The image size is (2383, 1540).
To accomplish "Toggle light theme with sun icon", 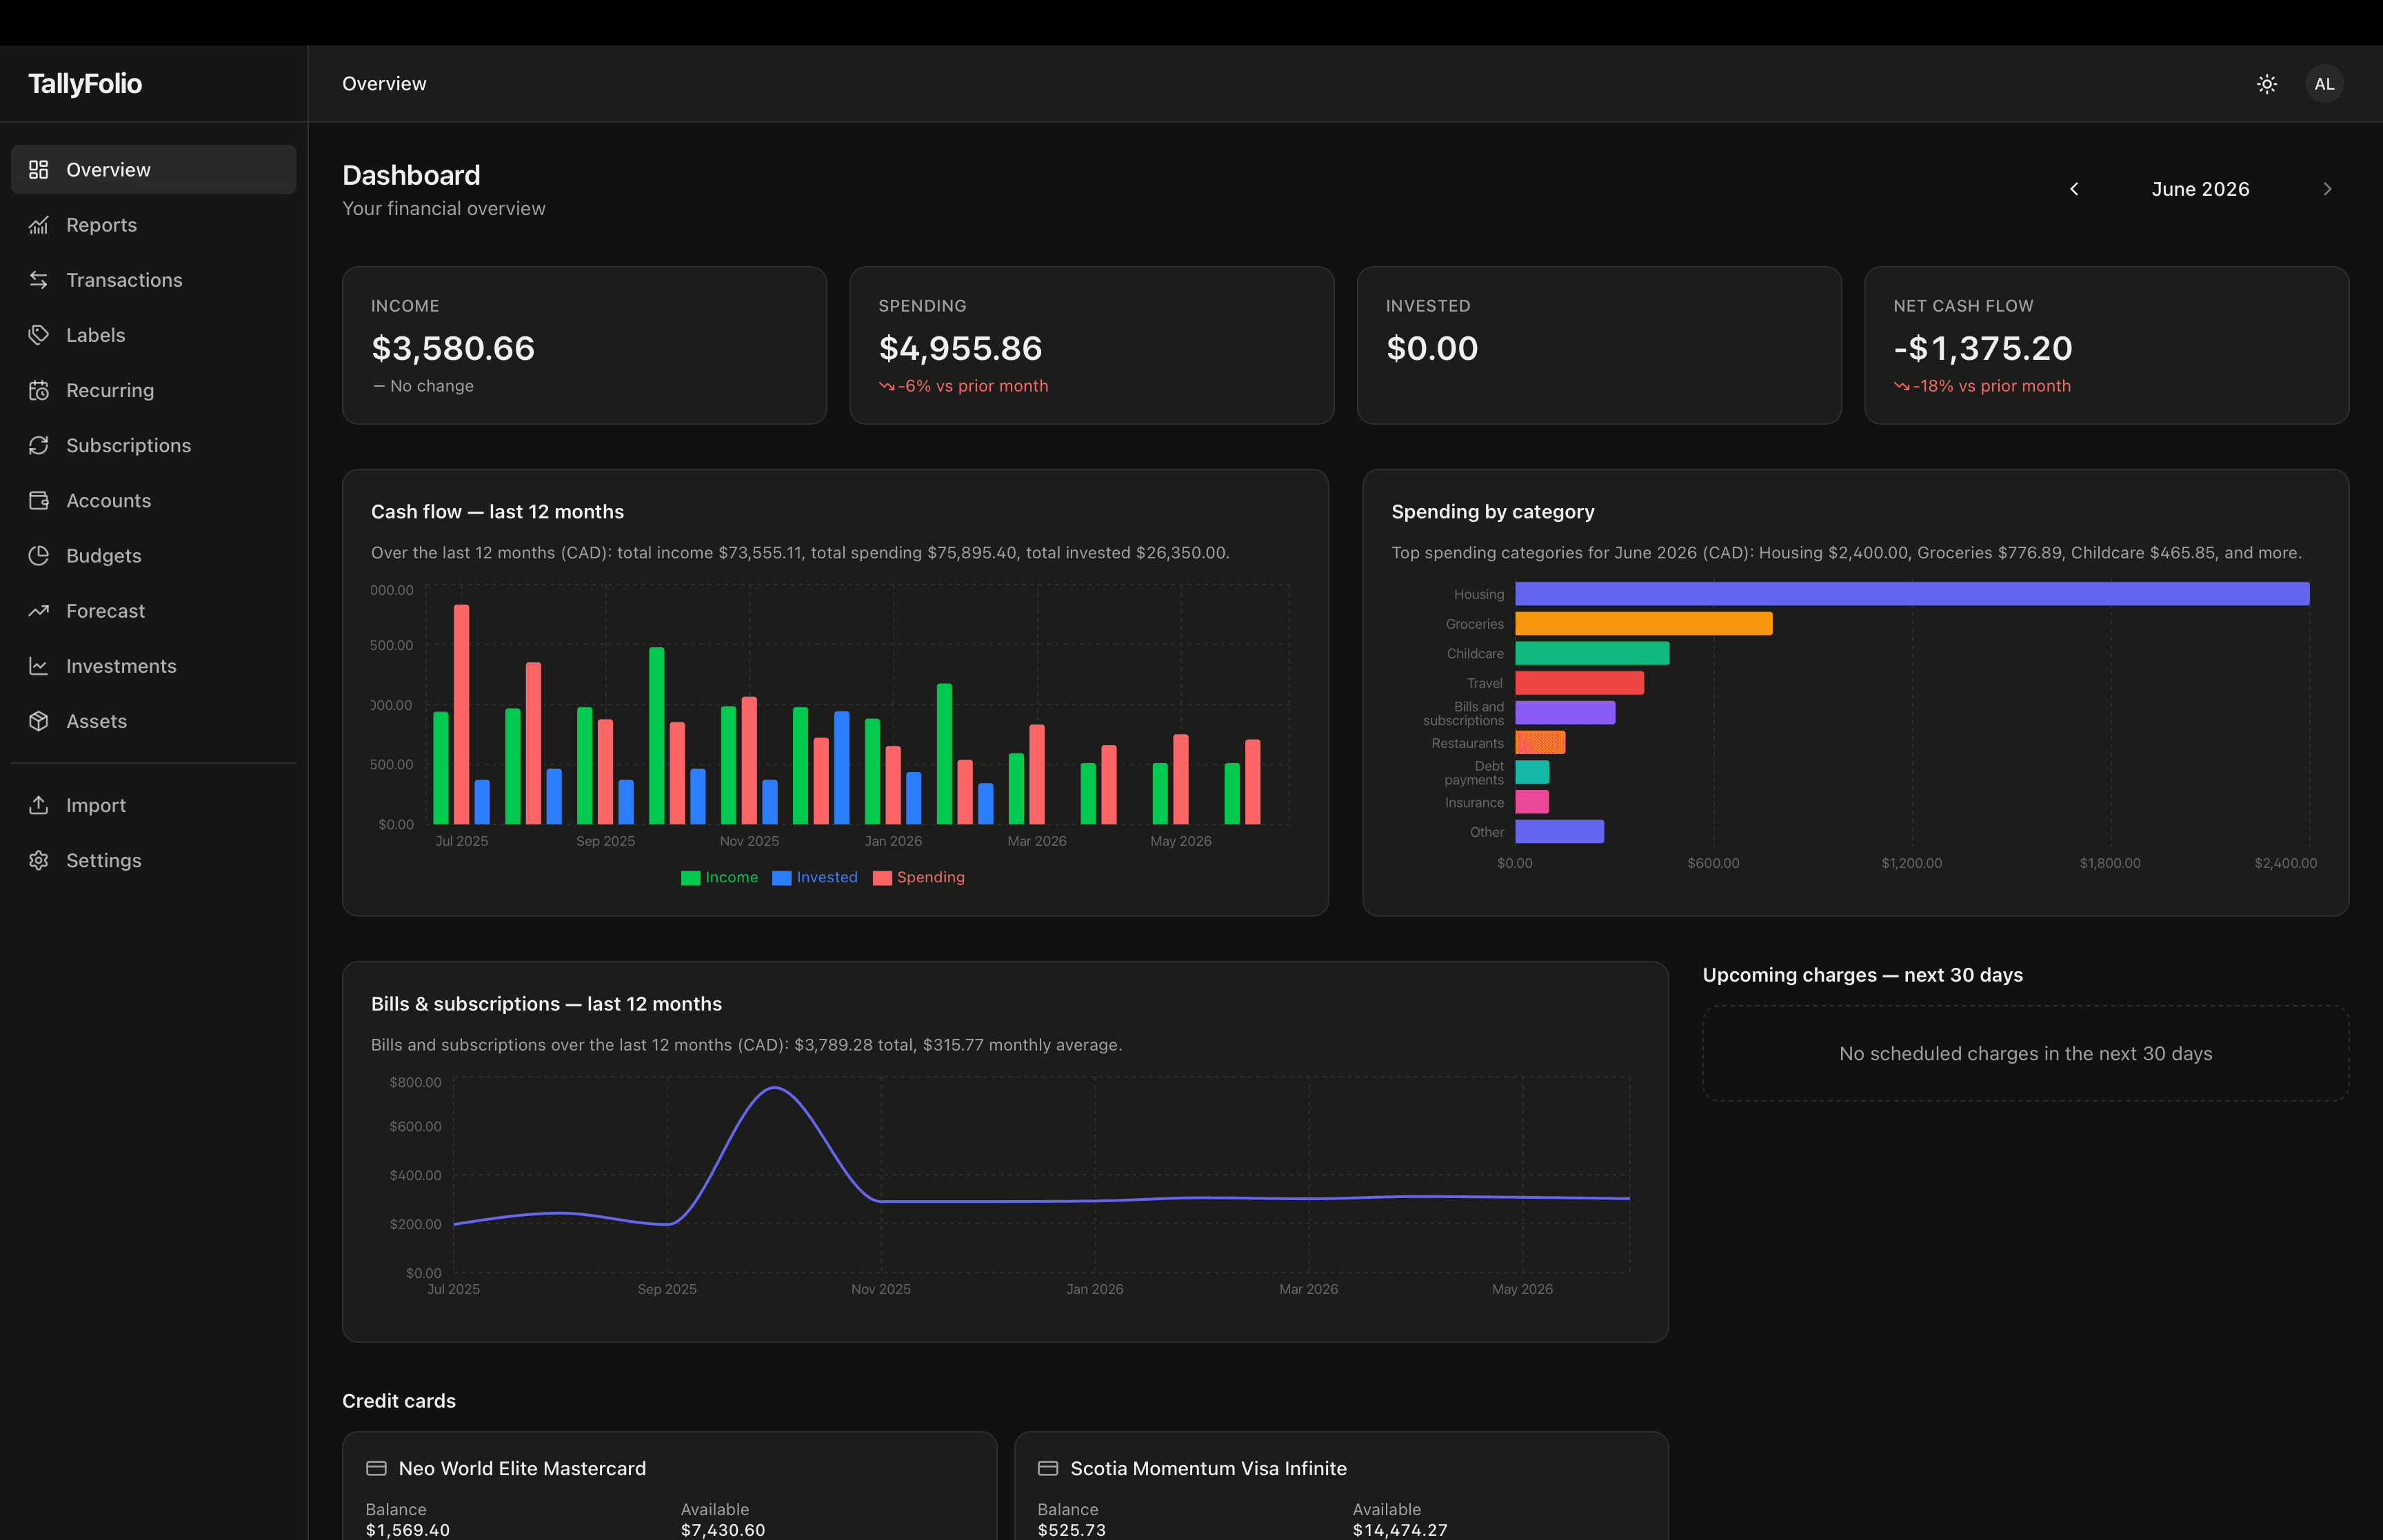I will (2267, 84).
